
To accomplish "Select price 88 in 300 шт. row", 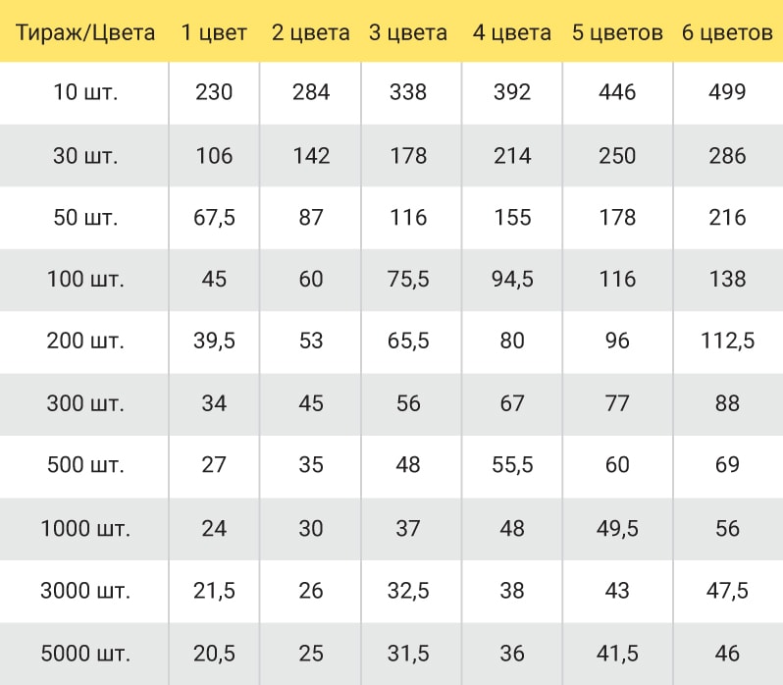I will click(x=727, y=403).
